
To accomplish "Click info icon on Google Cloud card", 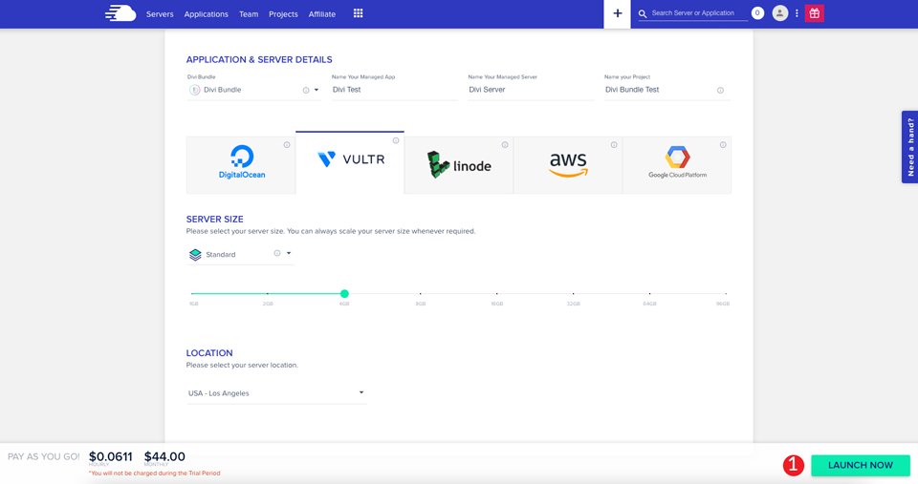I will pos(723,145).
